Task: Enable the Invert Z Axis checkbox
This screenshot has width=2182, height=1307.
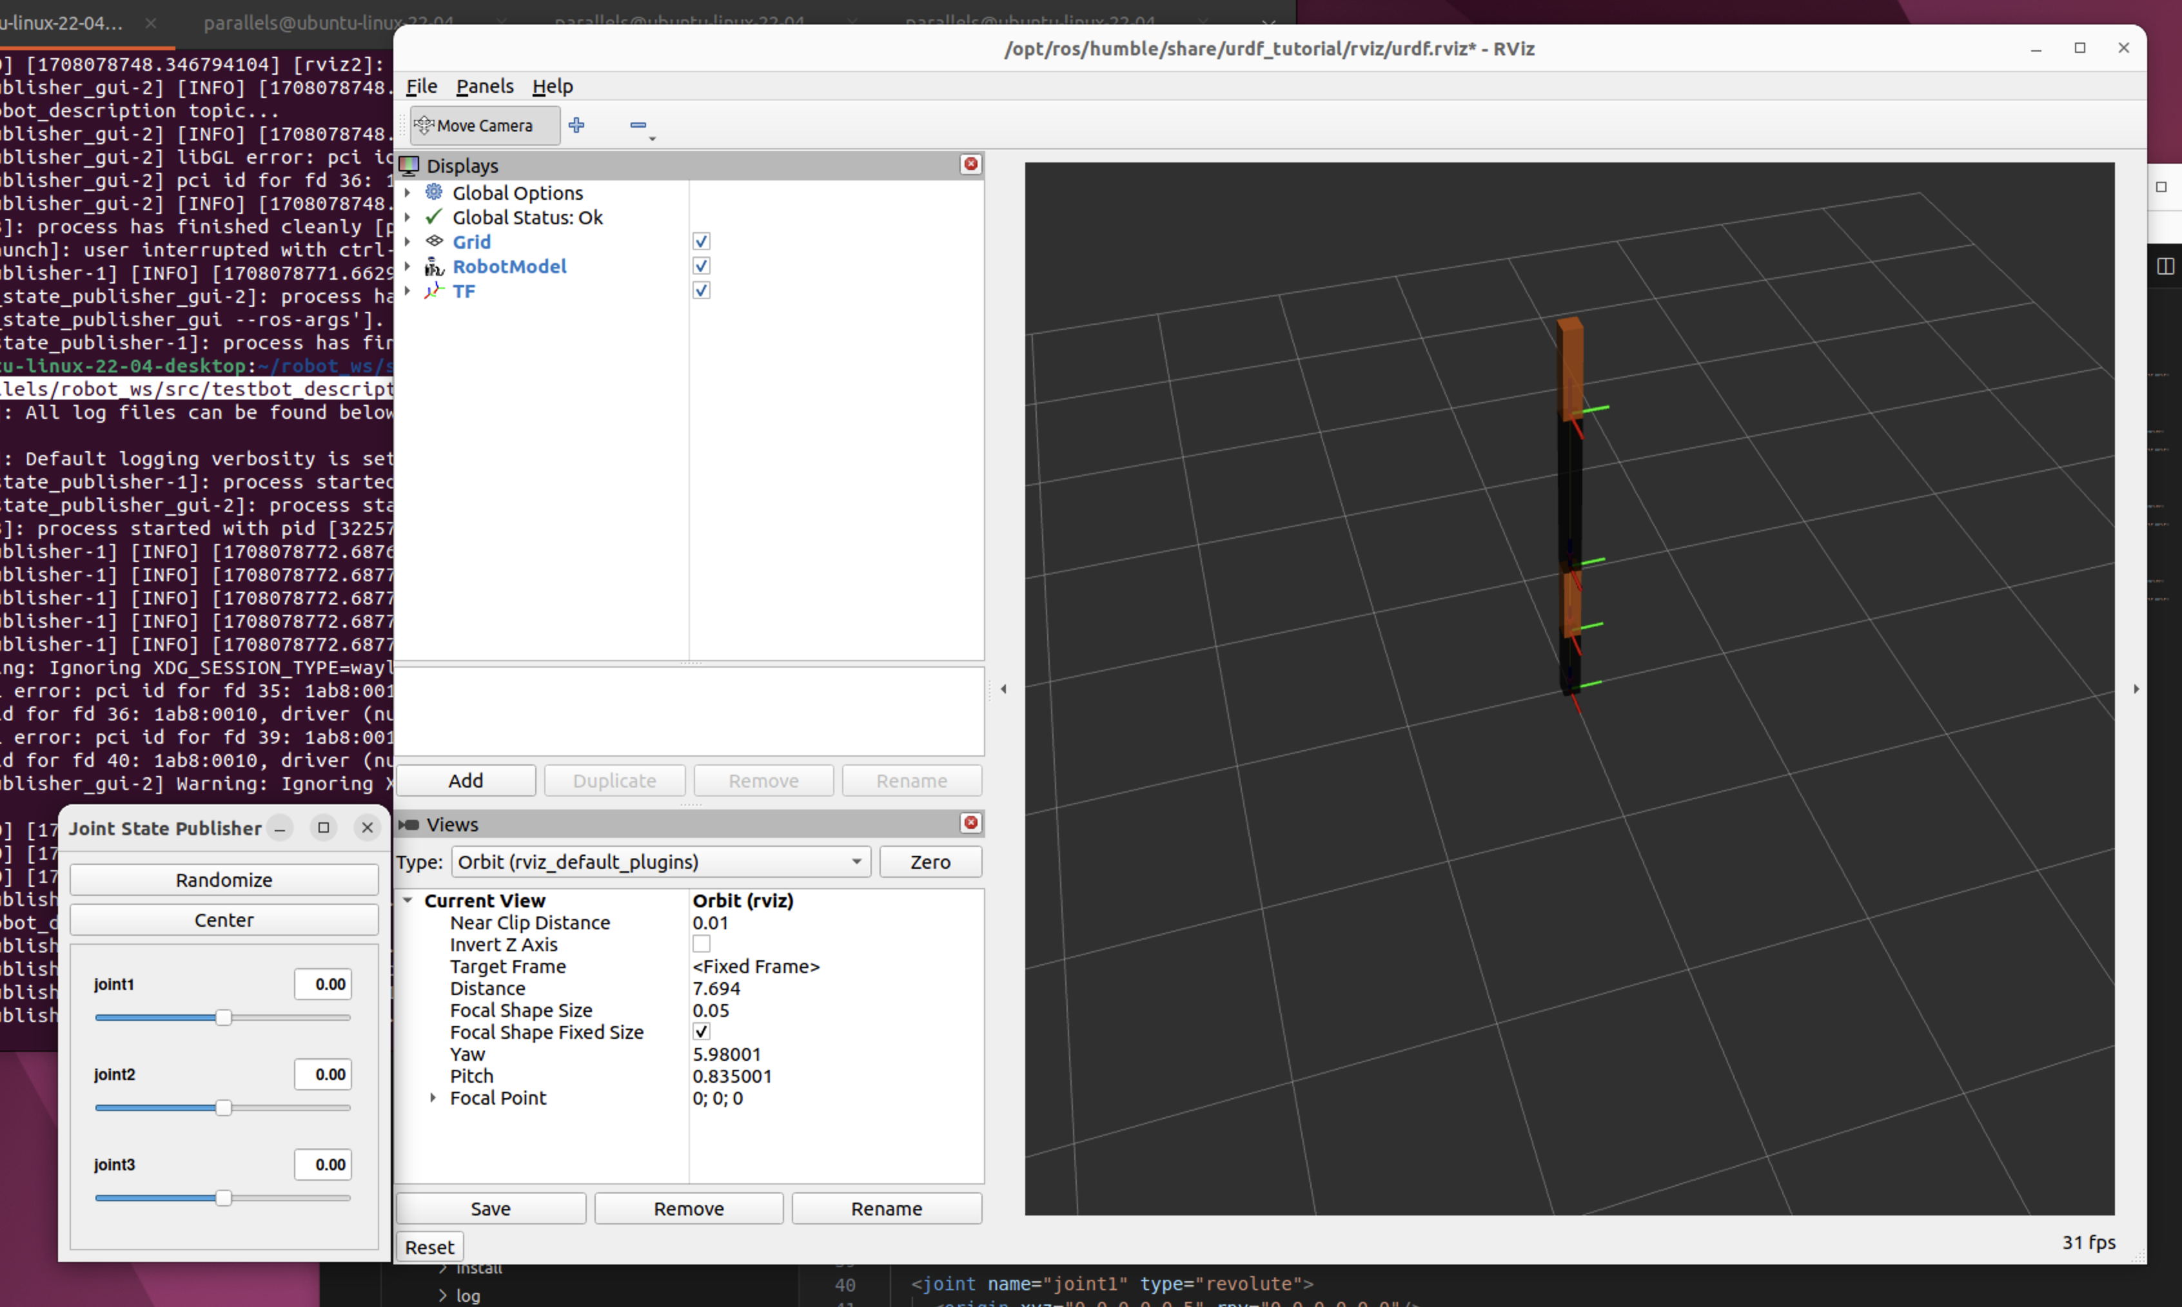Action: tap(701, 944)
